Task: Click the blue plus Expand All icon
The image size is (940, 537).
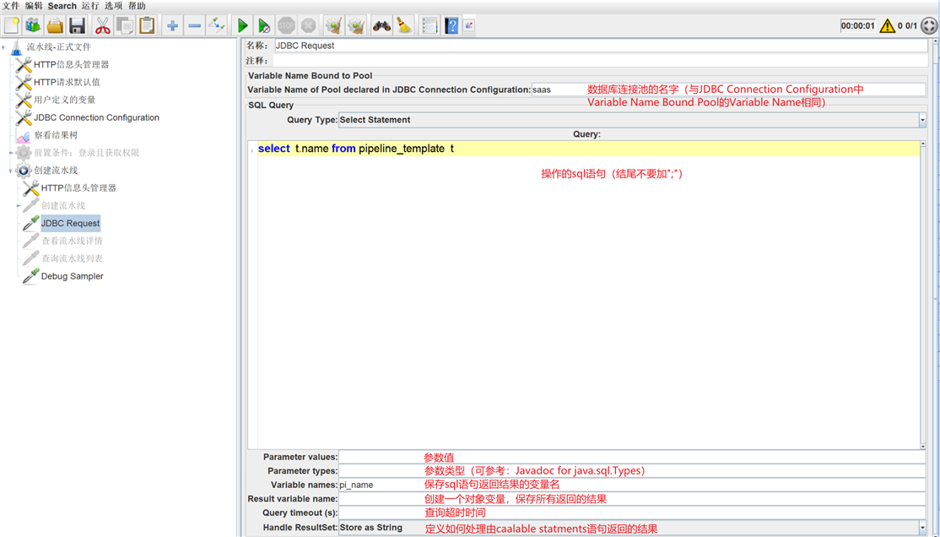Action: 172,26
